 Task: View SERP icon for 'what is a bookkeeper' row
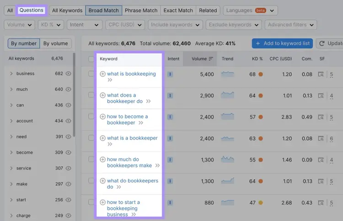pyautogui.click(x=321, y=138)
